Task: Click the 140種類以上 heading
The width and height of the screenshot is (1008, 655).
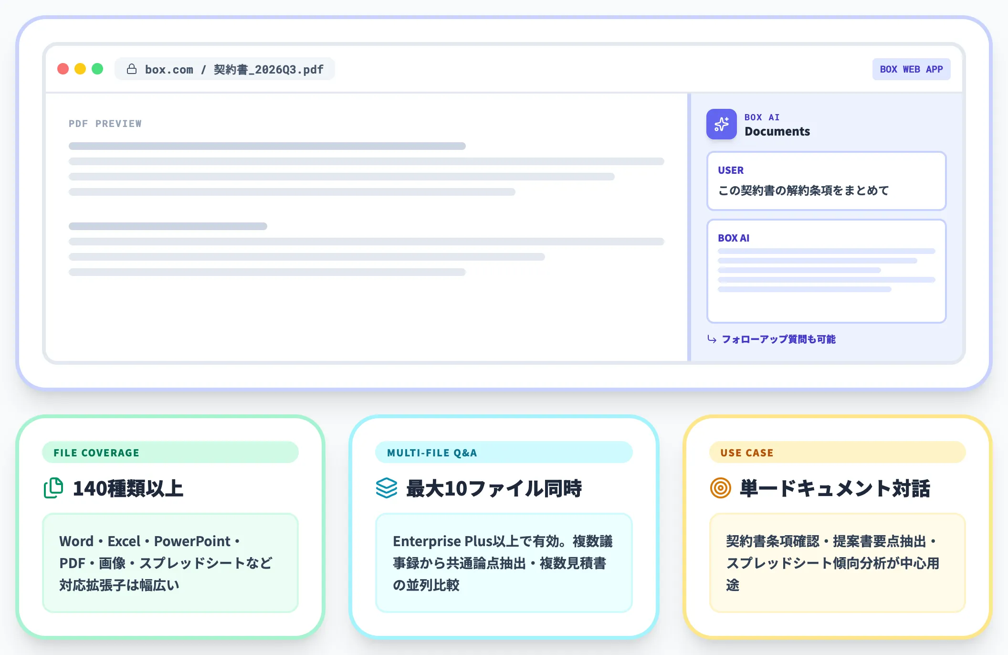Action: coord(128,488)
